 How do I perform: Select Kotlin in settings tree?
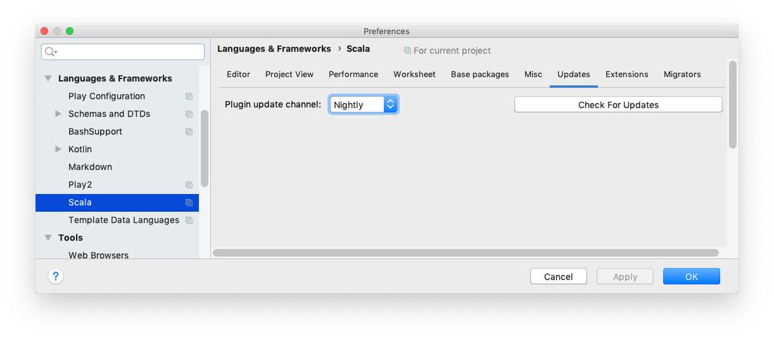click(80, 149)
